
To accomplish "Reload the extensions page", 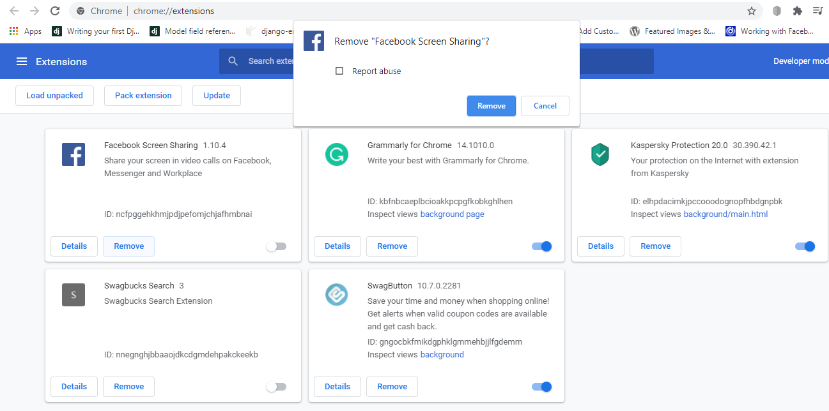I will [55, 11].
